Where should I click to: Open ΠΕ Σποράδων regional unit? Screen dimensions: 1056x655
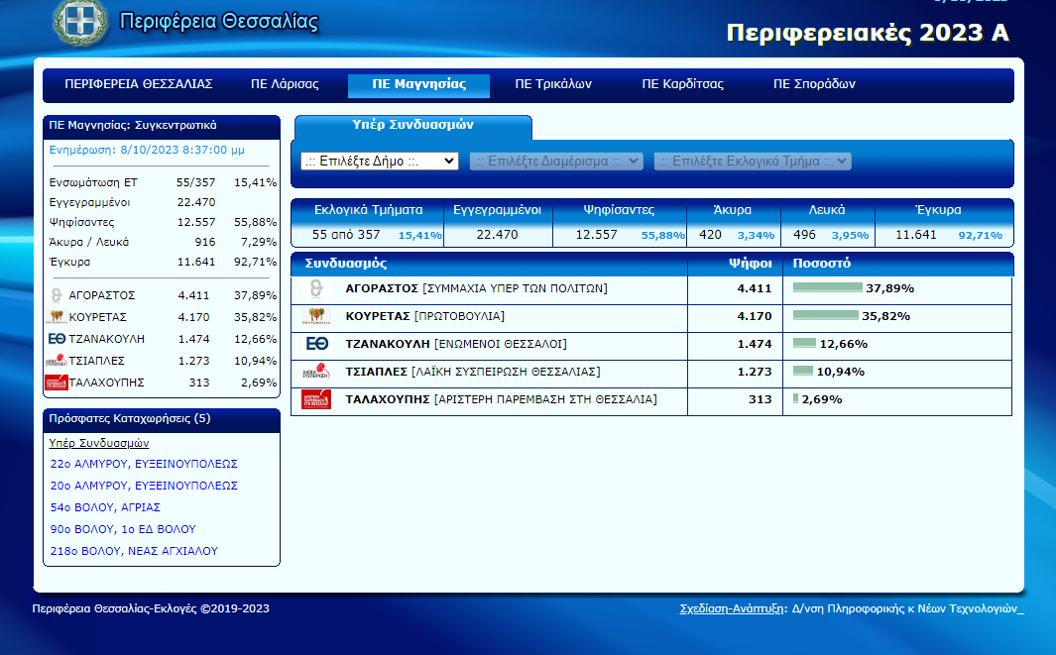pyautogui.click(x=814, y=84)
